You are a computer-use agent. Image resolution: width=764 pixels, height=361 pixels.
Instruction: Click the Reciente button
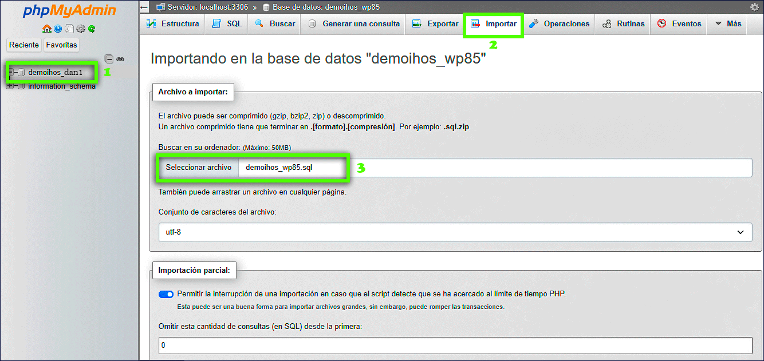point(23,45)
